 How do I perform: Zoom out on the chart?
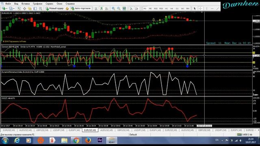click(119, 9)
